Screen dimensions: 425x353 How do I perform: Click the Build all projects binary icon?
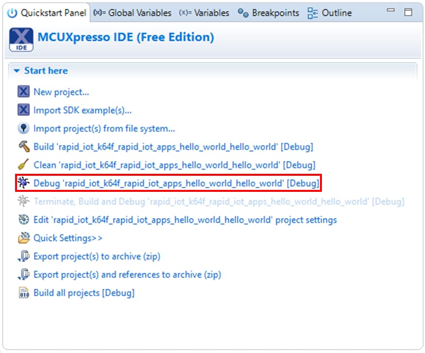point(23,293)
